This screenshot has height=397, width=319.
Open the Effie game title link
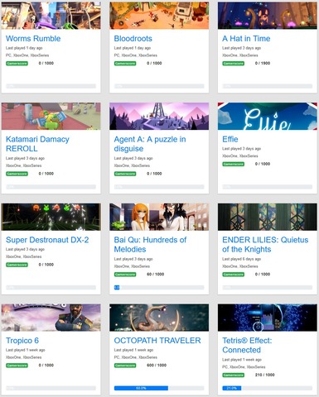[230, 139]
